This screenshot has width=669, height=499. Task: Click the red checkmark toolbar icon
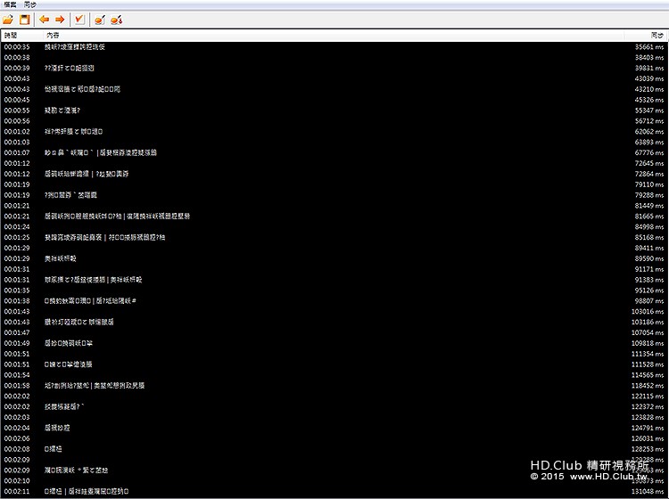79,20
